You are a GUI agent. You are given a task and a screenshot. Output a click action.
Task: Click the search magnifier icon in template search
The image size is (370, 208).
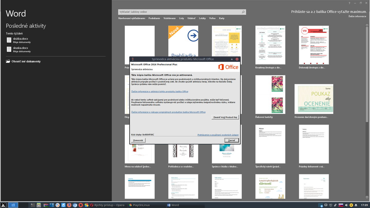243,12
